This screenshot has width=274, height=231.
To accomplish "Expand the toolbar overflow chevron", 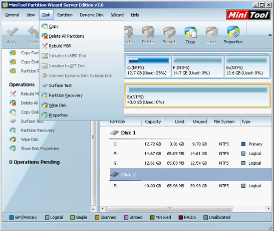I will pyautogui.click(x=270, y=35).
